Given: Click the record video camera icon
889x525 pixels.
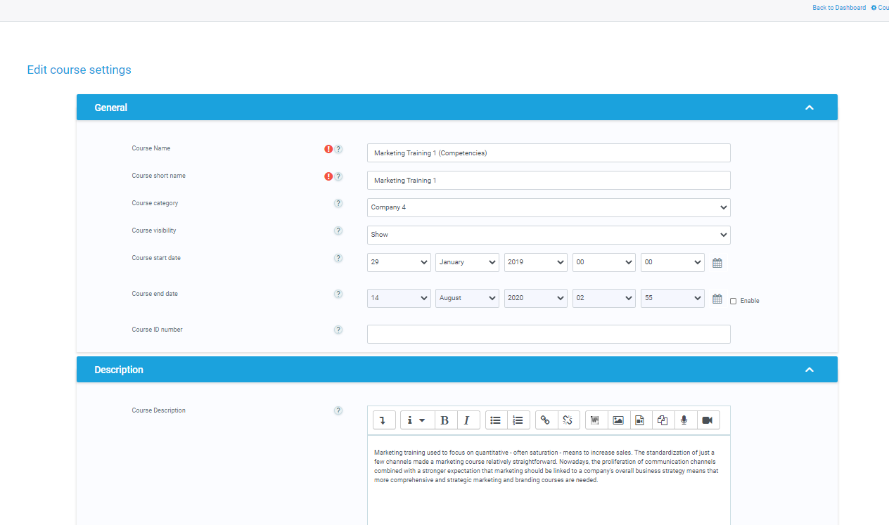Looking at the screenshot, I should click(x=707, y=420).
